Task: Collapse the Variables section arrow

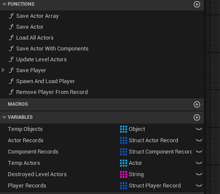Action: point(4,117)
